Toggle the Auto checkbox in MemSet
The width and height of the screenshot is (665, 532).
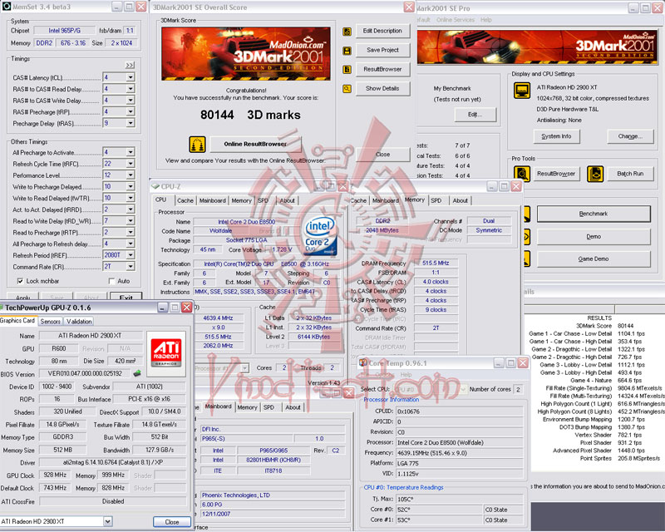(x=112, y=281)
